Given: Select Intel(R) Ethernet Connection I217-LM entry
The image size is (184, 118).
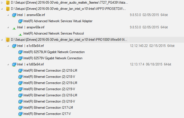Looking at the screenshot, I should 48,108.
